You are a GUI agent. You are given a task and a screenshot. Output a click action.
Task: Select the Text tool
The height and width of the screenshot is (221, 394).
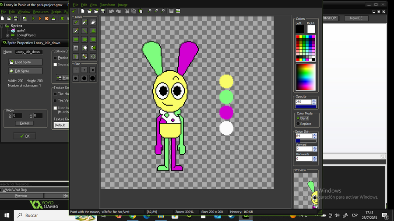coord(76,57)
